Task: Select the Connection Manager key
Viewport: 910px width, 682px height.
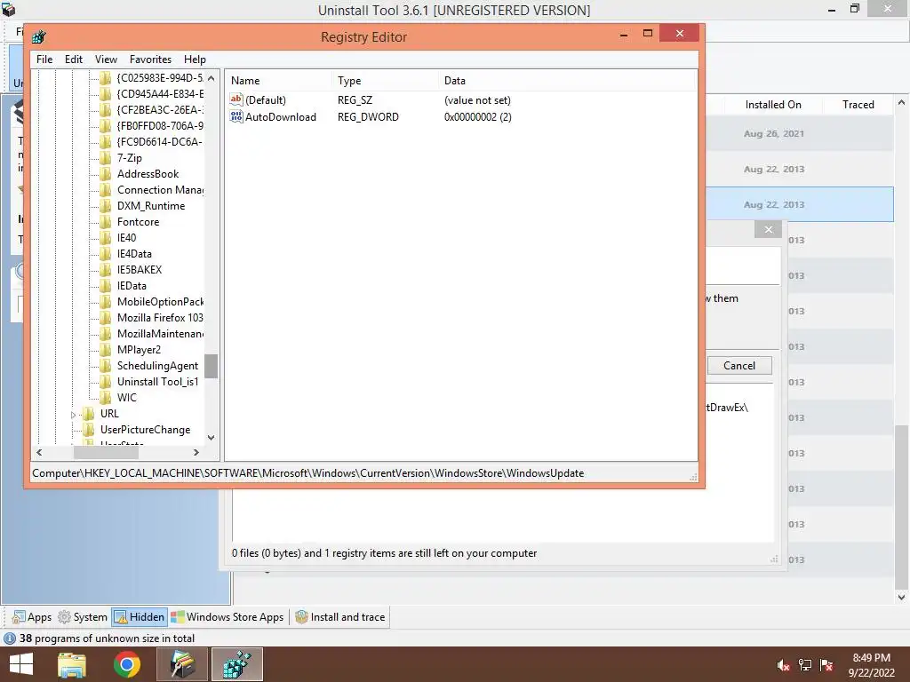Action: pyautogui.click(x=160, y=190)
